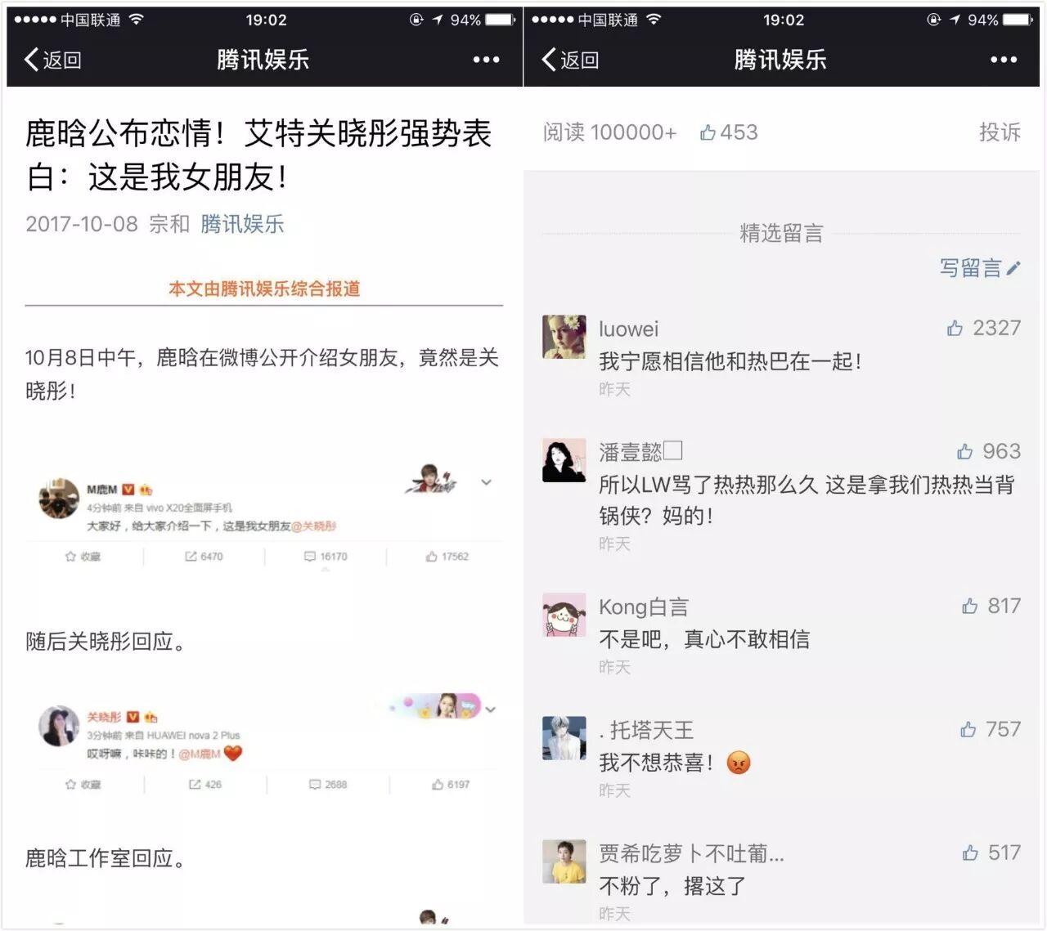Image resolution: width=1047 pixels, height=931 pixels.
Task: Open the more options menu on right screen
Action: (1003, 60)
